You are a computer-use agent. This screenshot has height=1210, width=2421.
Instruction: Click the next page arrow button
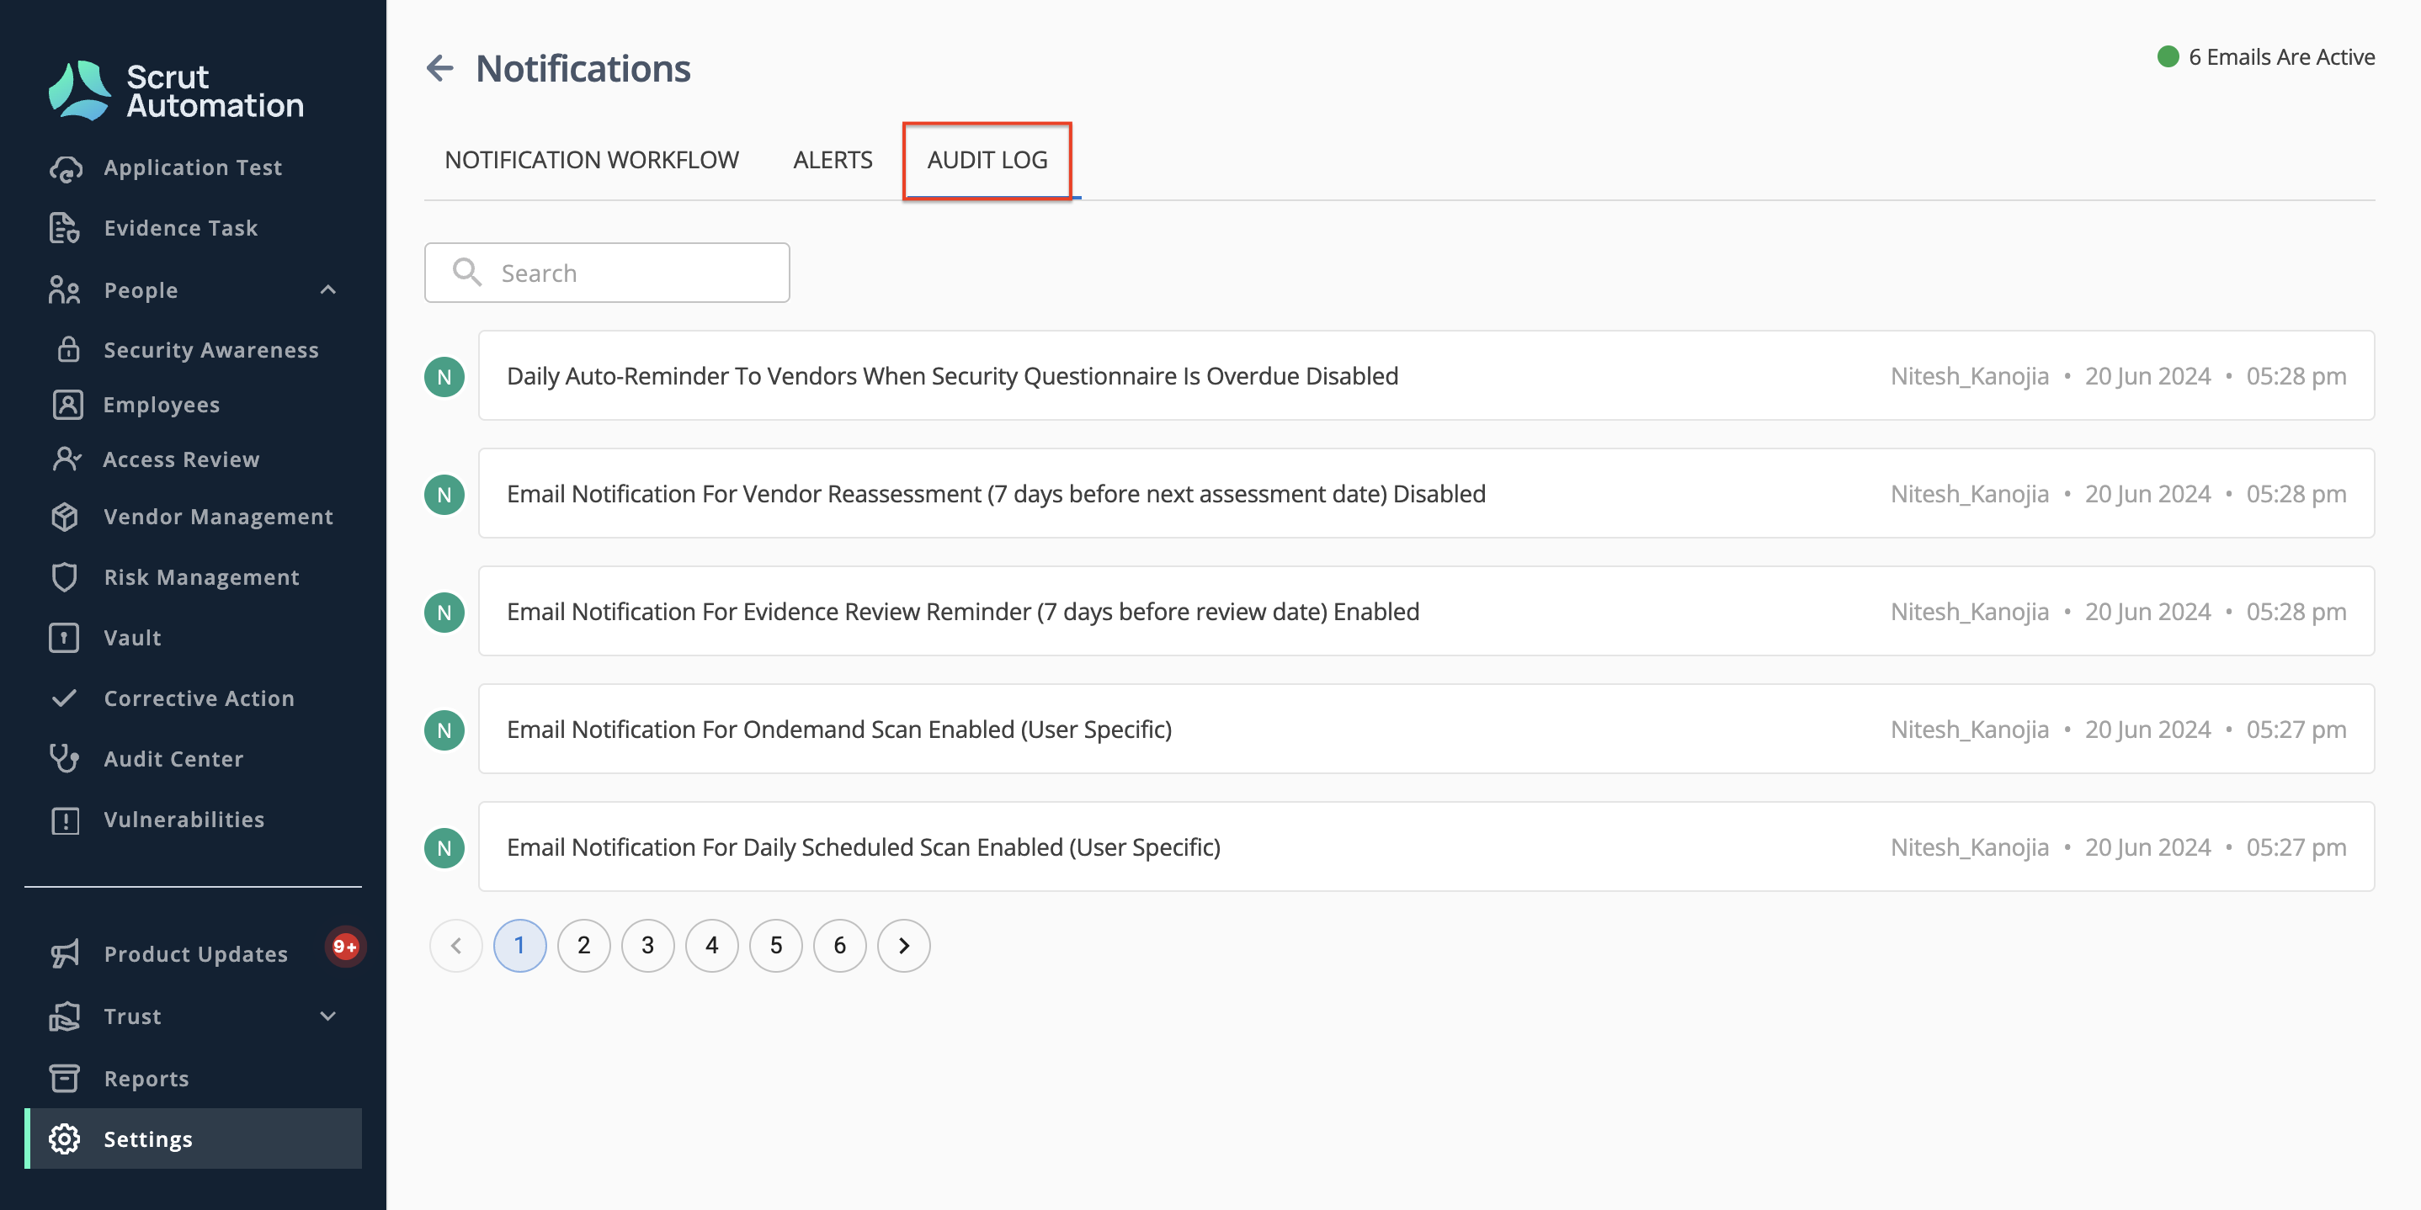[903, 945]
